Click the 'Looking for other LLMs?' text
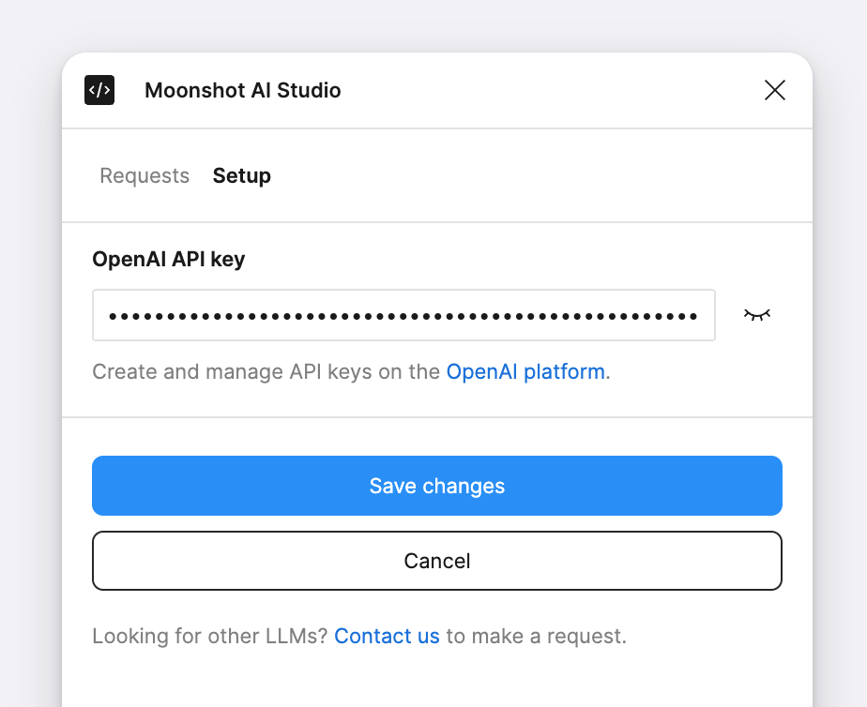This screenshot has height=707, width=867. pyautogui.click(x=210, y=636)
